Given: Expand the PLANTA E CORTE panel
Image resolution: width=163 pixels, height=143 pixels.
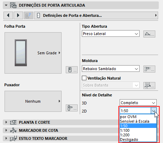Looking at the screenshot, I should (x=35, y=122).
